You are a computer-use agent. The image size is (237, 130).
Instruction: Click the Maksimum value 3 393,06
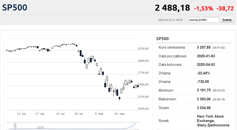[x=204, y=99]
